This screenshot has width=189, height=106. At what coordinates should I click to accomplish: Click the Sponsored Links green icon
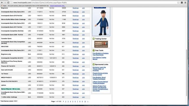[94, 64]
